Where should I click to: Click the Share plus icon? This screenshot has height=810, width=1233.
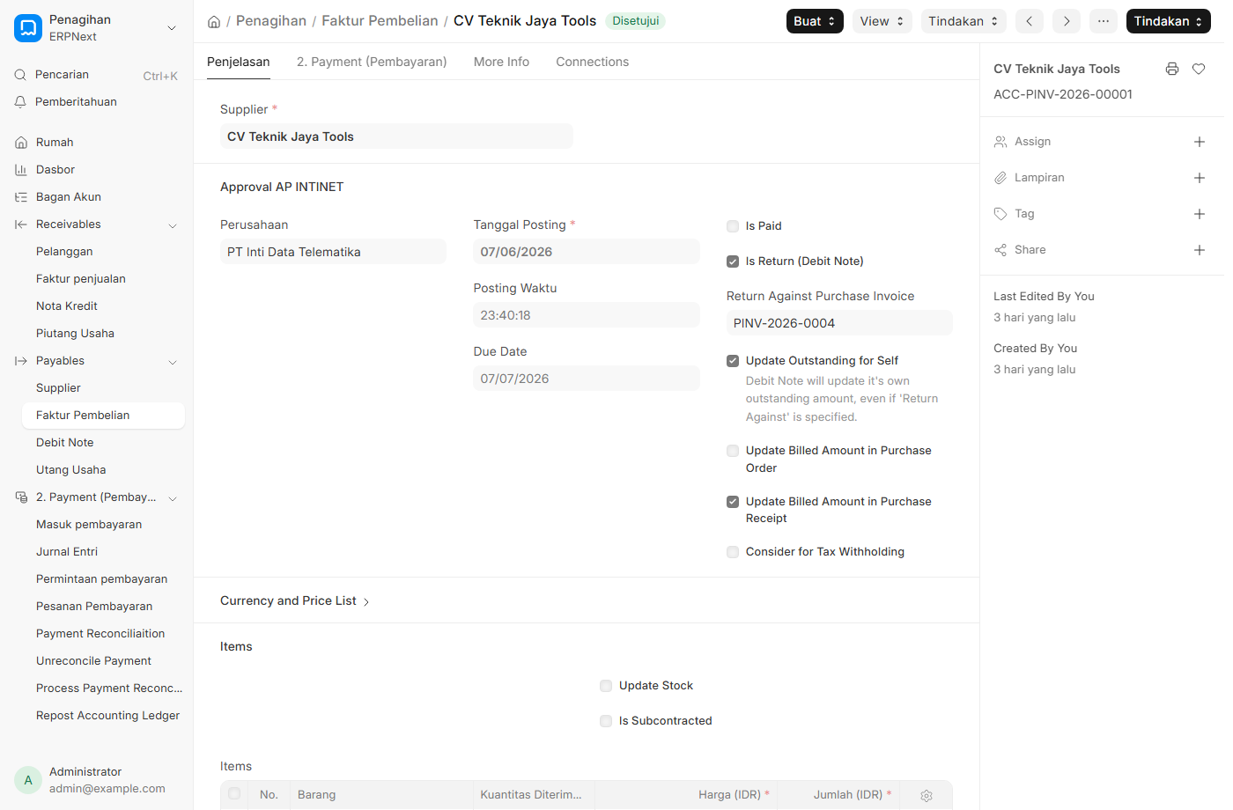point(1200,250)
